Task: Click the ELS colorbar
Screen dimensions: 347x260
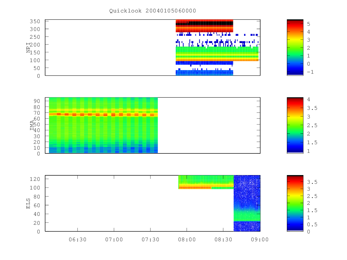Action: coord(295,203)
